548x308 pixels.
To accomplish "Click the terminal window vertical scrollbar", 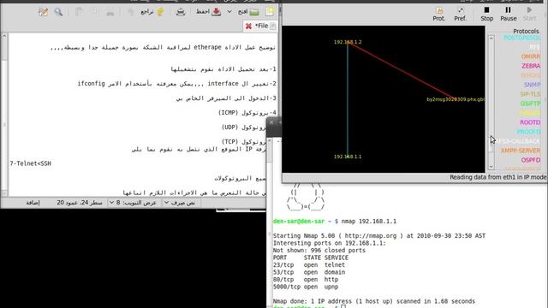I will click(270, 223).
